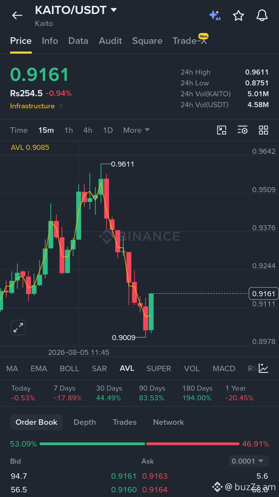
Task: Enable the SAR indicator
Action: 99,368
